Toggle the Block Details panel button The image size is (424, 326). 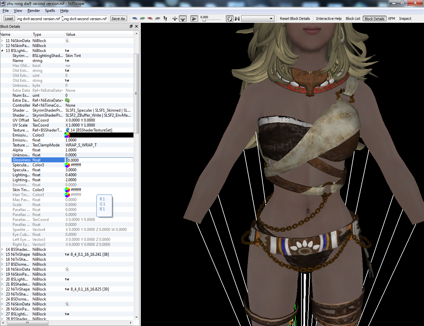374,19
